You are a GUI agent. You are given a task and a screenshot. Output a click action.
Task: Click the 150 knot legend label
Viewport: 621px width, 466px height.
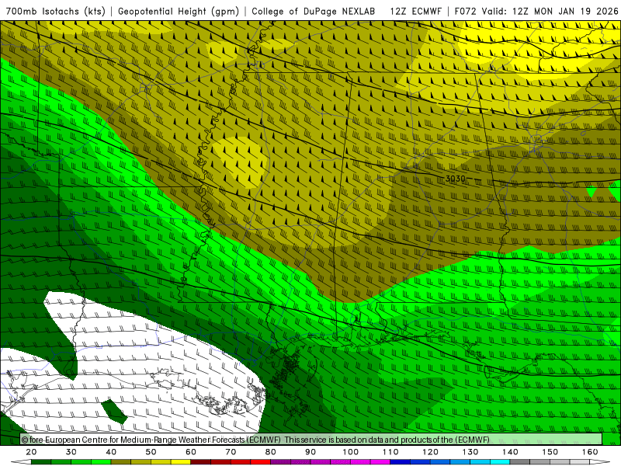tap(550, 452)
